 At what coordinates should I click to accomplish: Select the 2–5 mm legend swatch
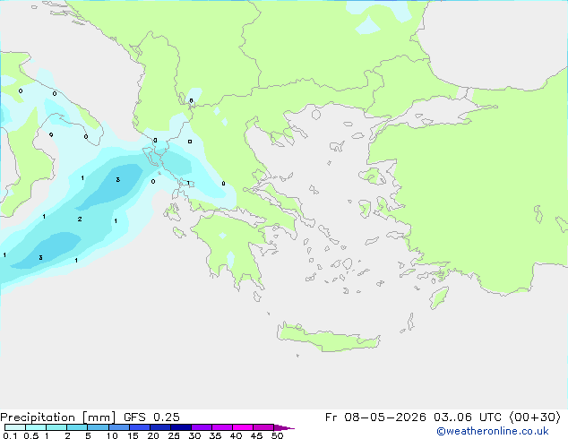tap(77, 427)
